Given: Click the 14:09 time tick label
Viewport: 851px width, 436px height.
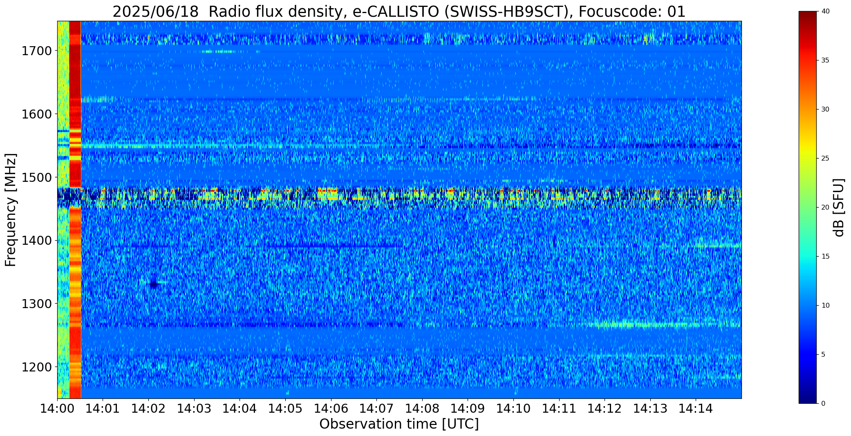Looking at the screenshot, I should point(468,408).
